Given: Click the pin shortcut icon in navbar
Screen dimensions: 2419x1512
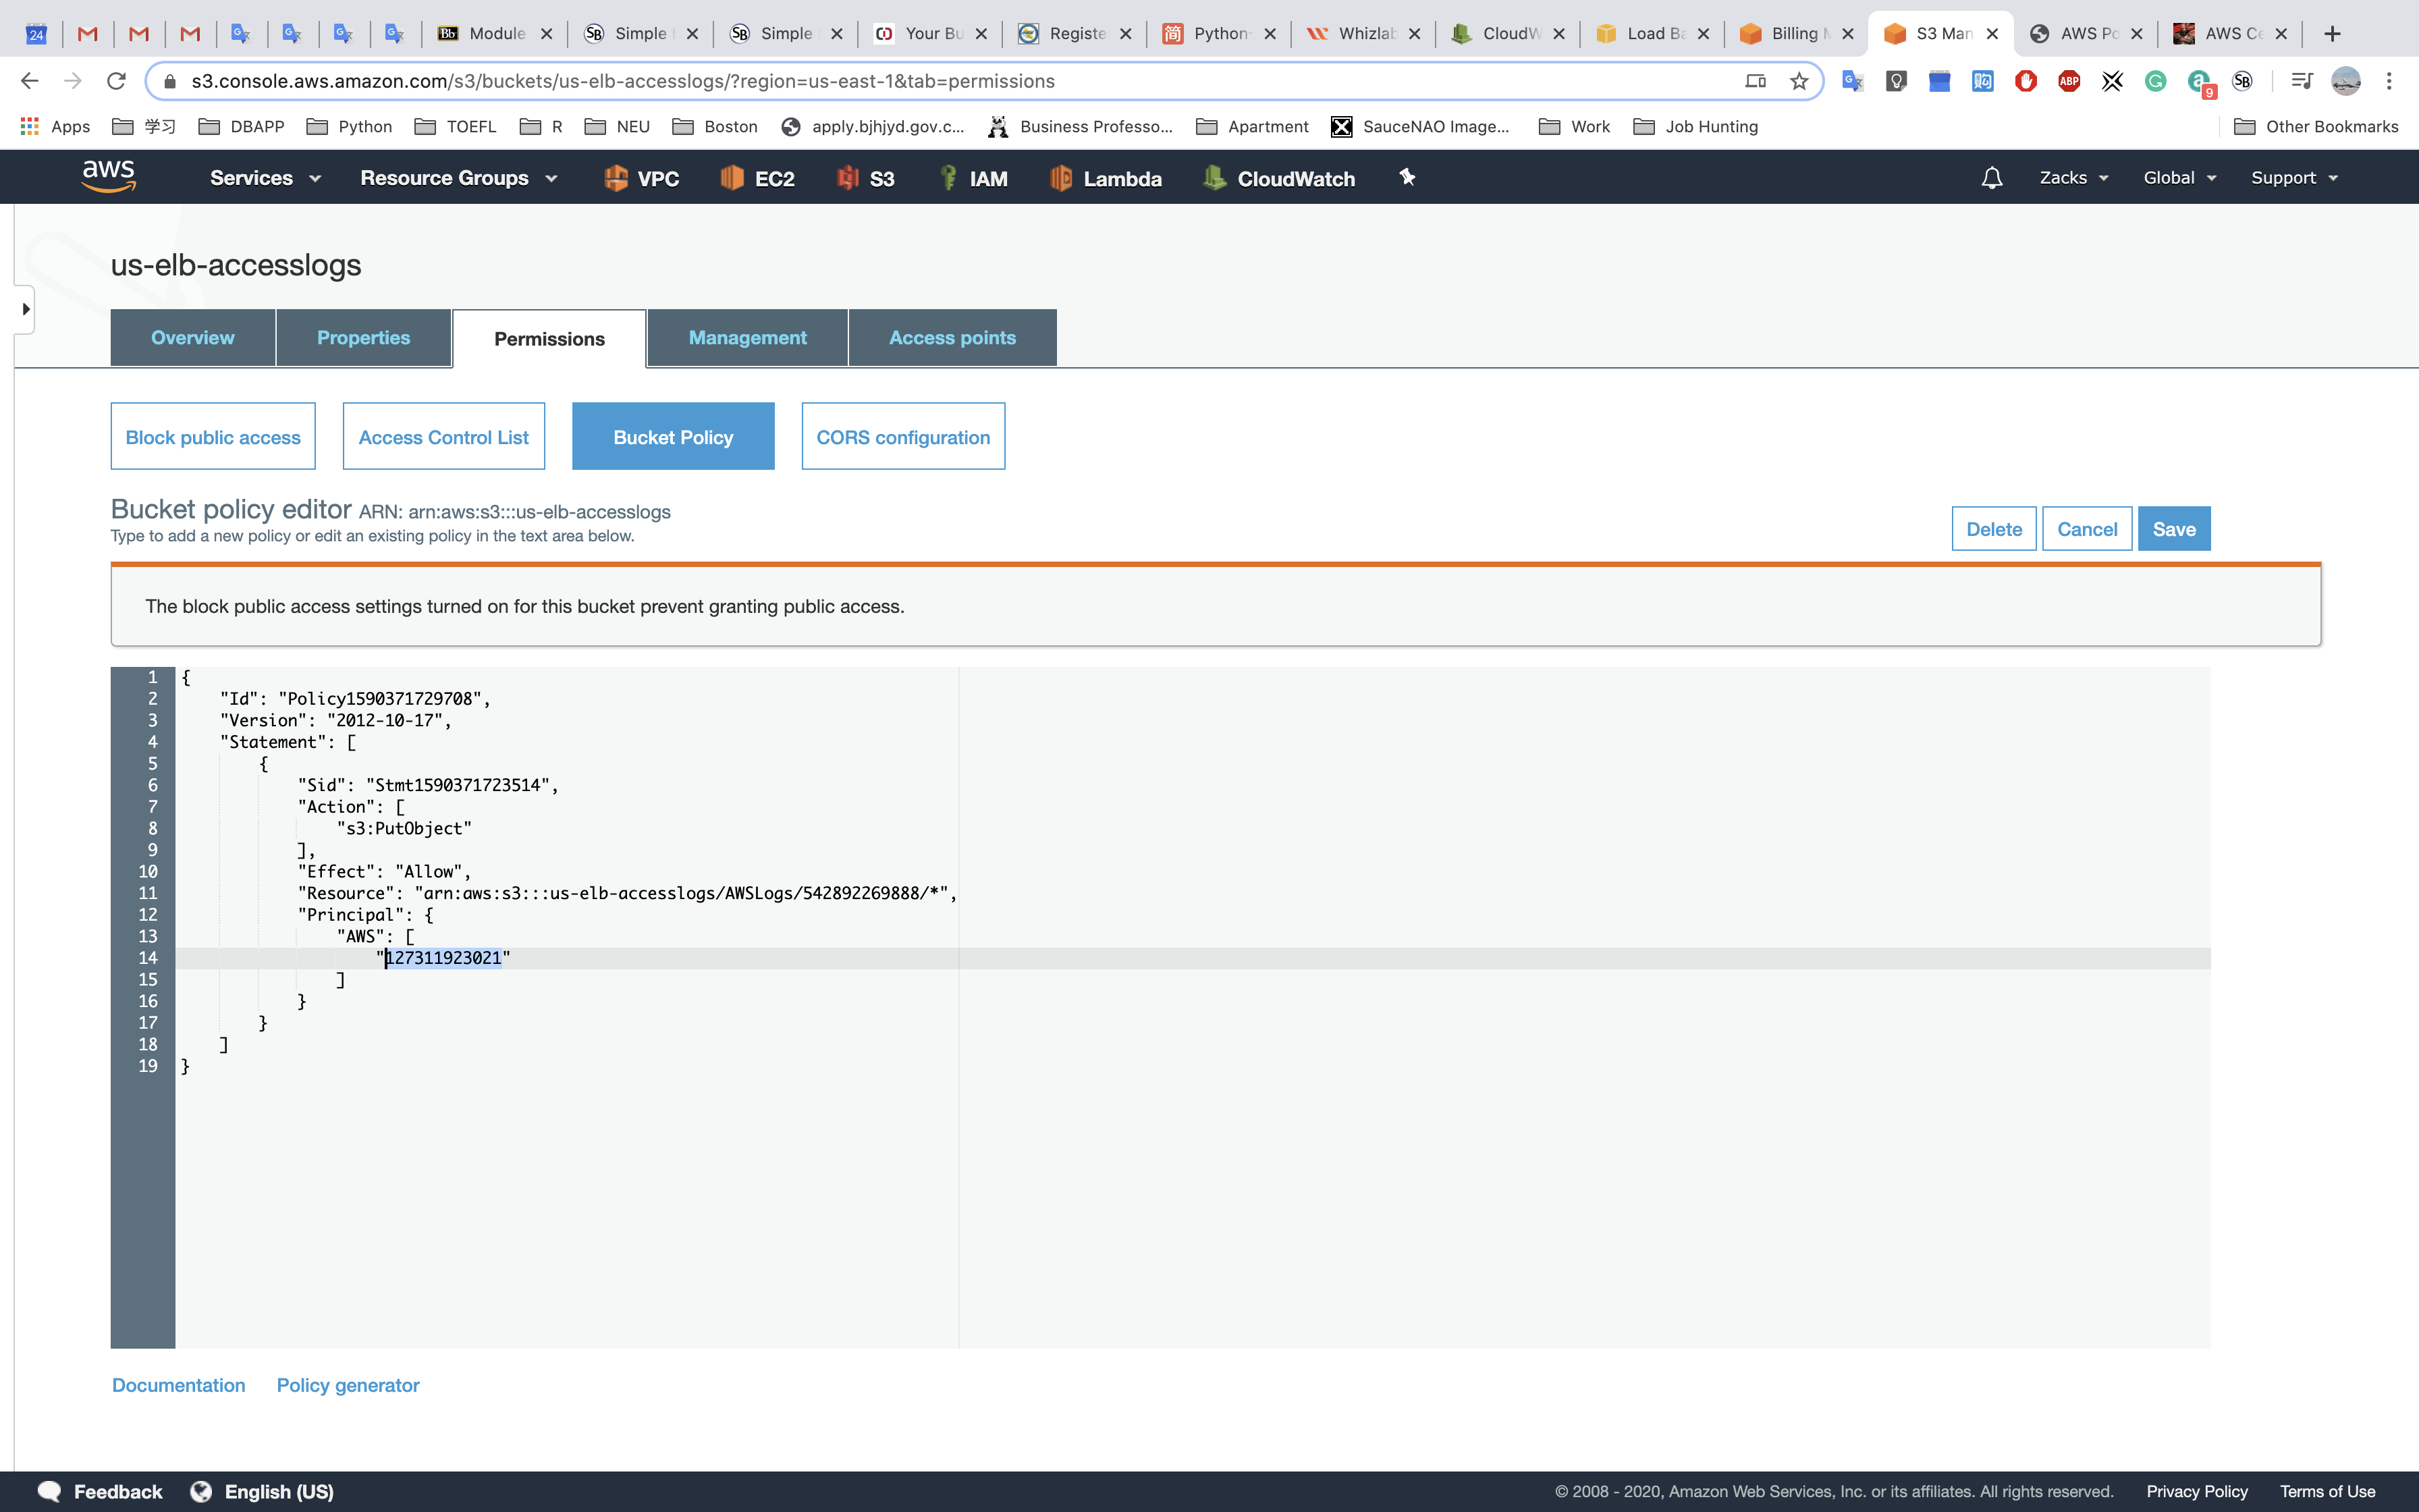Looking at the screenshot, I should tap(1407, 178).
